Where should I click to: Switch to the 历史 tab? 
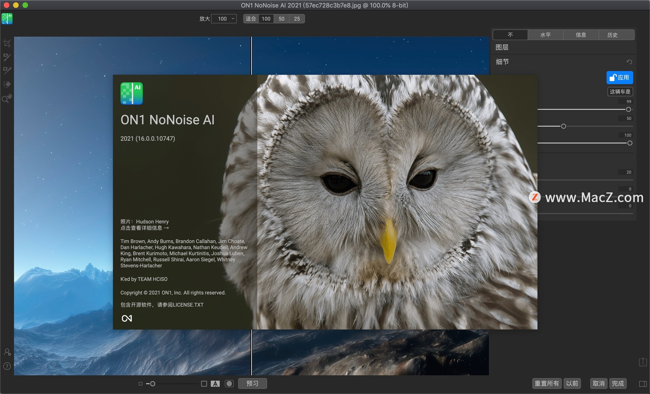tap(616, 35)
